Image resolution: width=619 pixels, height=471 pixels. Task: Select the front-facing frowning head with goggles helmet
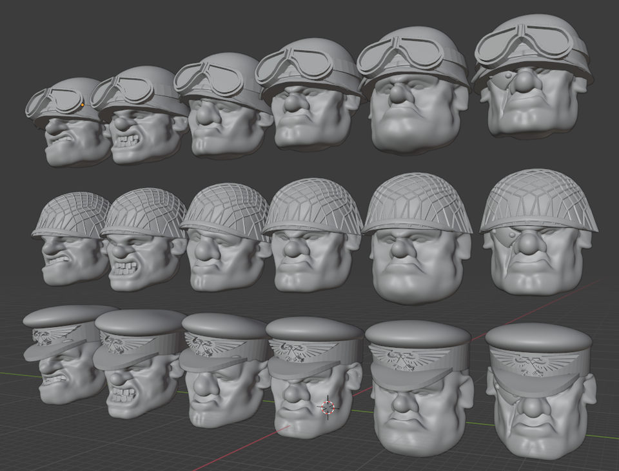tap(415, 91)
